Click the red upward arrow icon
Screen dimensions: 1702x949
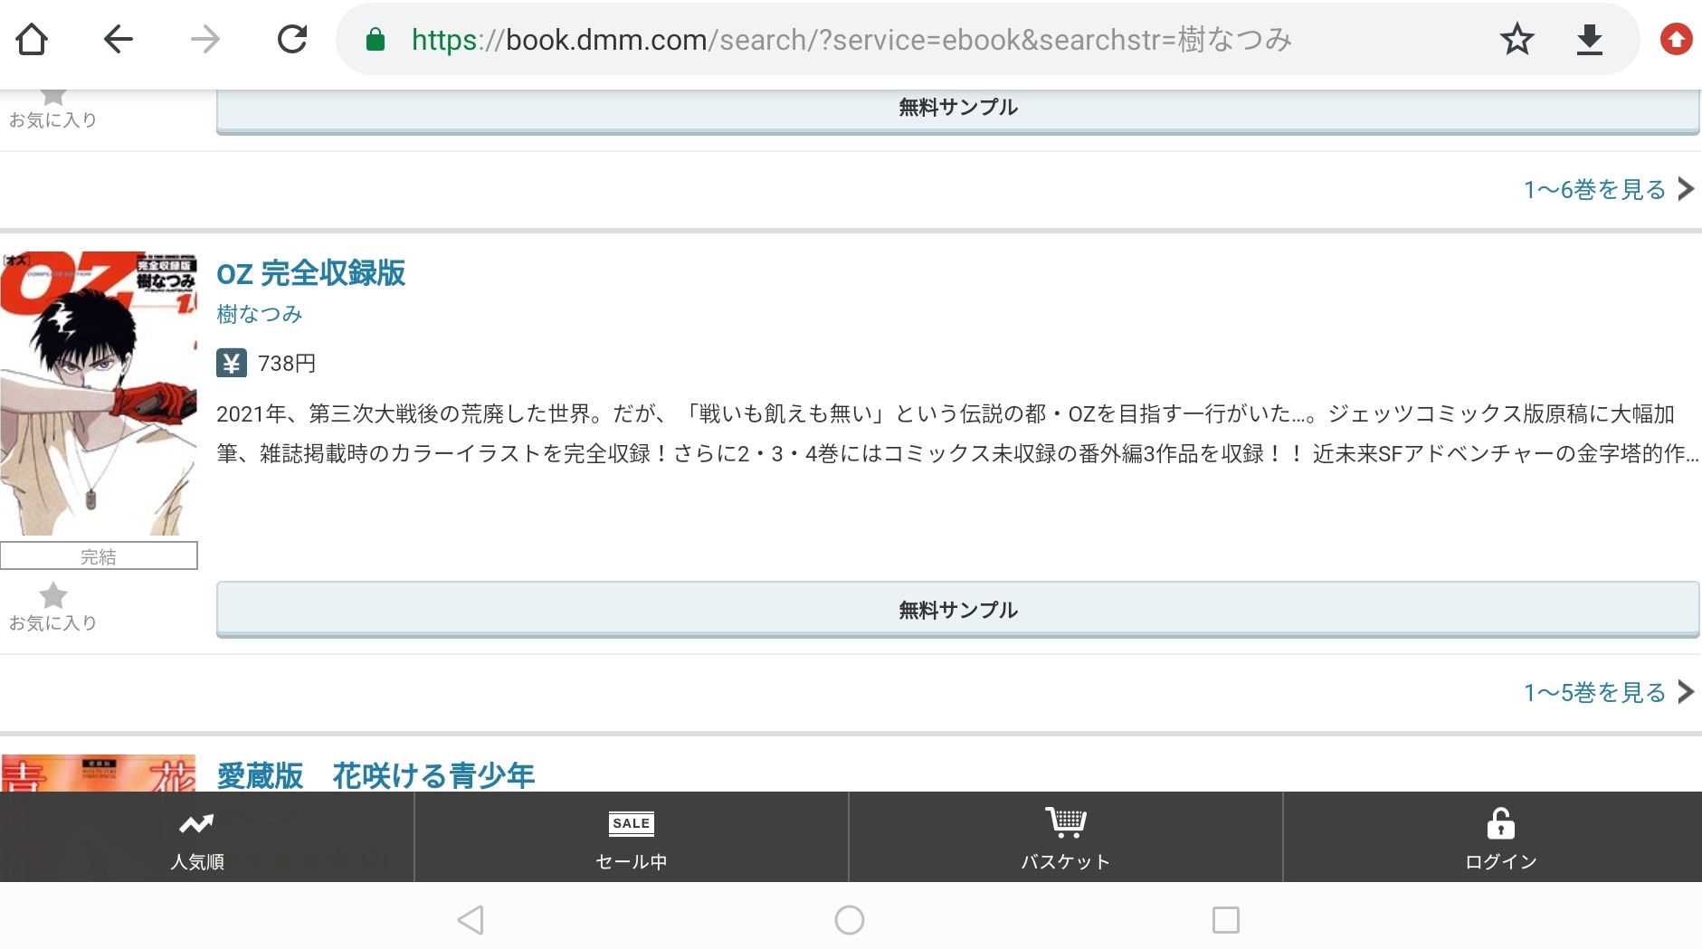pyautogui.click(x=1676, y=40)
